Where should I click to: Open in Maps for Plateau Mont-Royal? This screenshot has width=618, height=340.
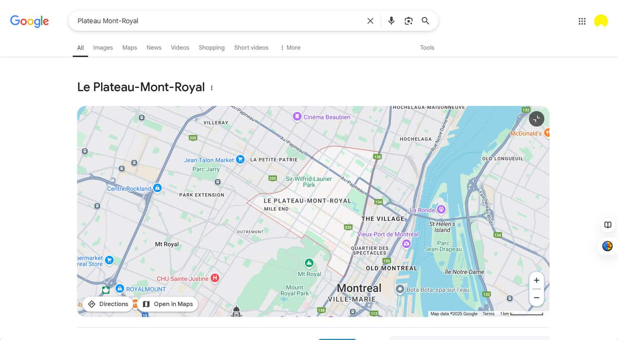pos(167,304)
